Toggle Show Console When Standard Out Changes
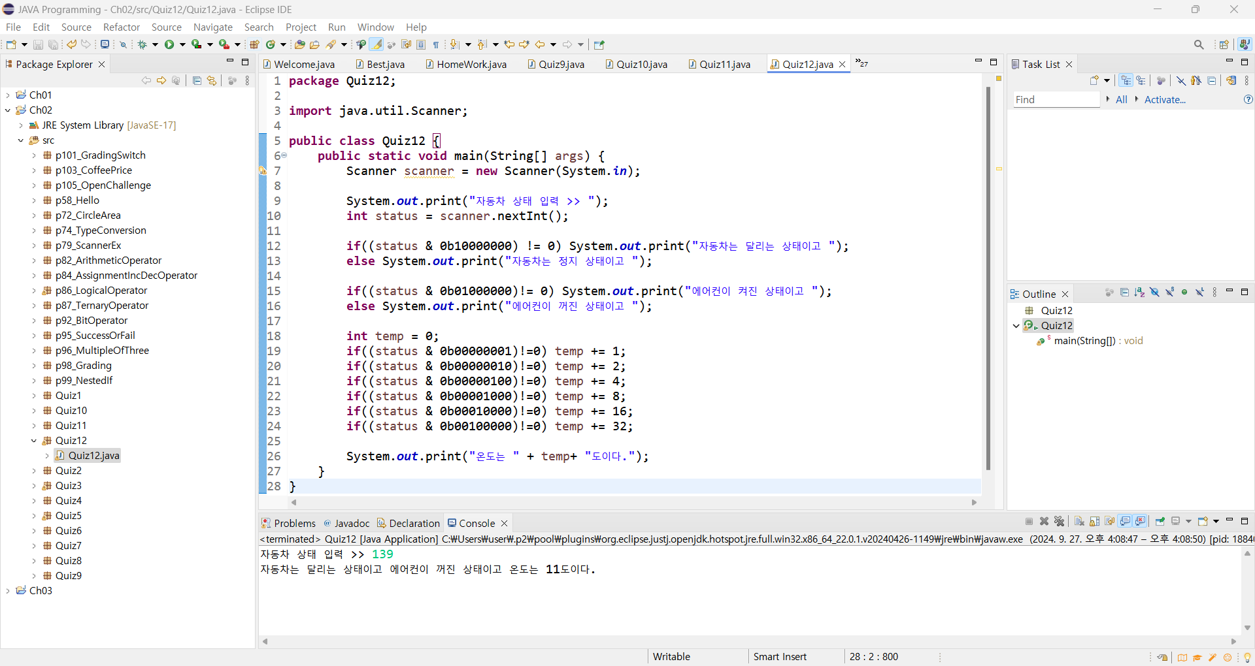 1126,521
